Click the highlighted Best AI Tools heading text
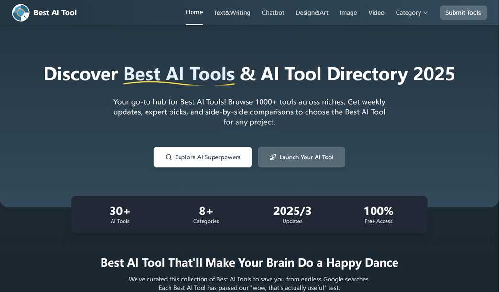The image size is (499, 292). [x=179, y=74]
